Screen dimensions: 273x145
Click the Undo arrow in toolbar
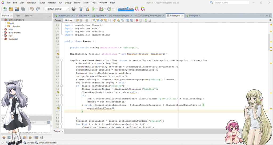(32, 9)
